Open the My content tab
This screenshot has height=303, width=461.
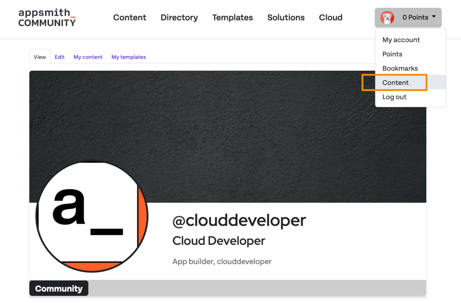pyautogui.click(x=88, y=57)
